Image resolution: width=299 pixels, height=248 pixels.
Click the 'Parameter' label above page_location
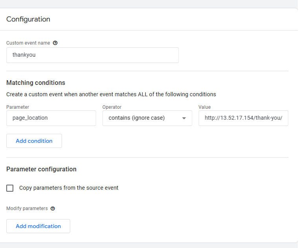(x=18, y=107)
